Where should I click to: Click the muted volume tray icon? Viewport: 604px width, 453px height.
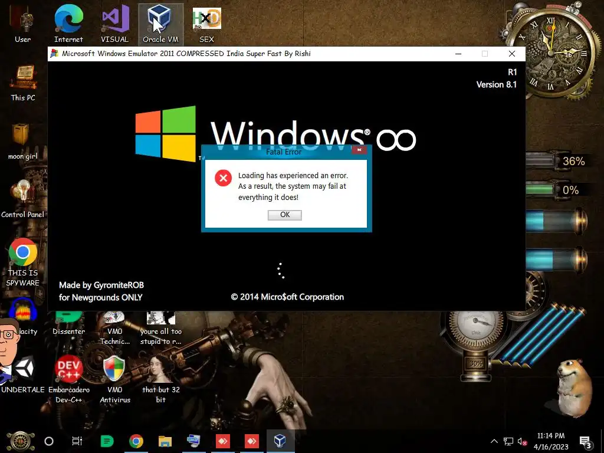click(523, 441)
